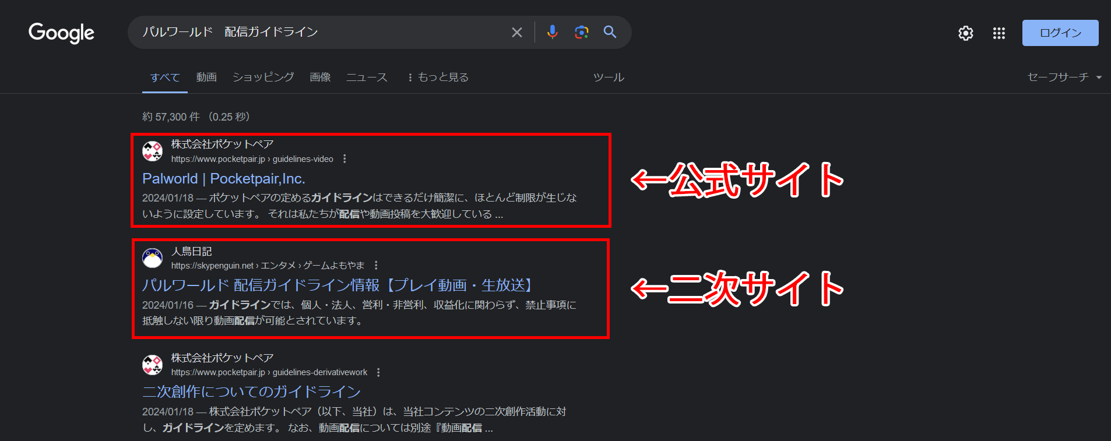This screenshot has width=1111, height=441.
Task: Click the skypenguin.net URL breadcrumb
Action: 268,266
